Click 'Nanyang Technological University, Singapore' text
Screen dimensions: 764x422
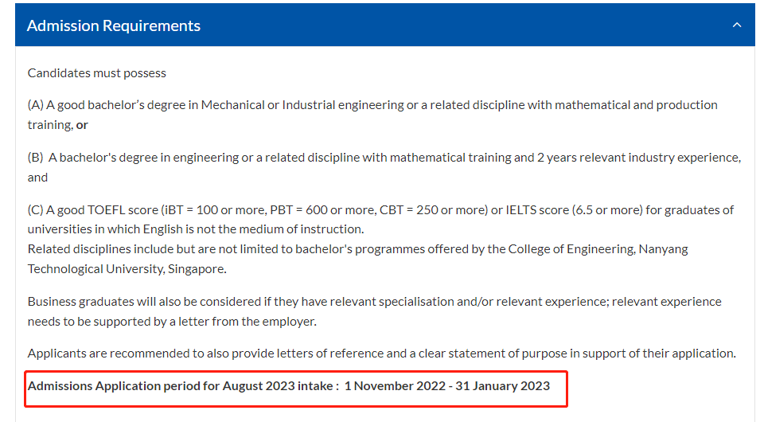pyautogui.click(x=127, y=269)
